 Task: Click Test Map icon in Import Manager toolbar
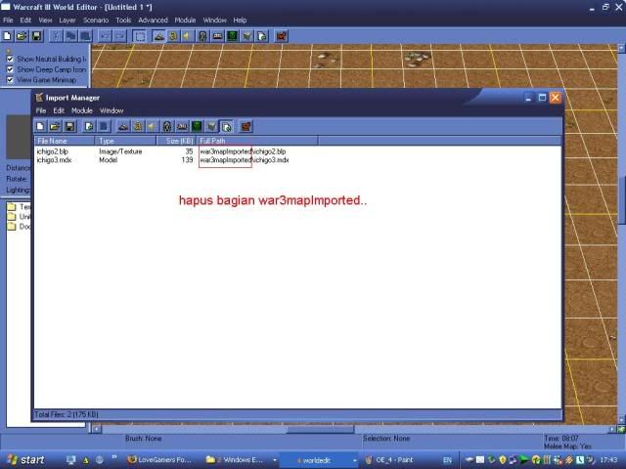(x=246, y=126)
